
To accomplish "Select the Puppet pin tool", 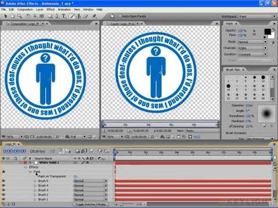I will [94, 16].
